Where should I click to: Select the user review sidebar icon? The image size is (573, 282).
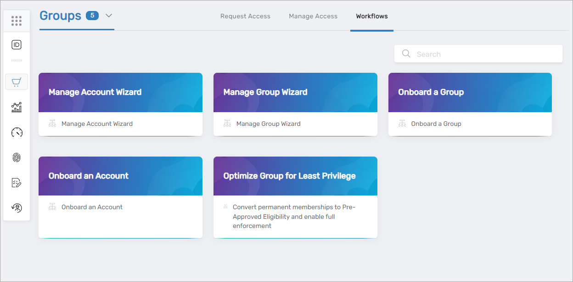point(17,208)
